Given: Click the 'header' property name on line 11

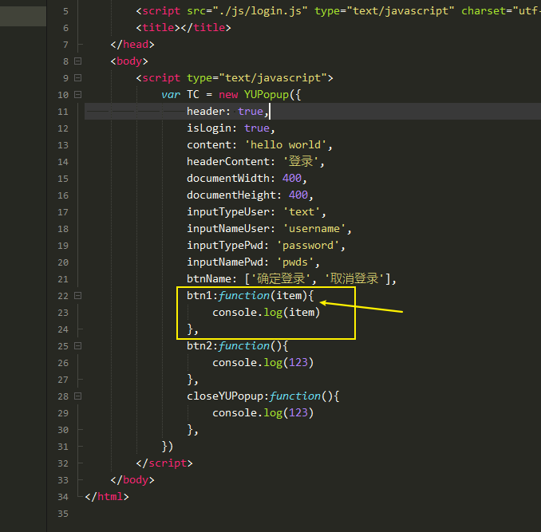Looking at the screenshot, I should 206,112.
